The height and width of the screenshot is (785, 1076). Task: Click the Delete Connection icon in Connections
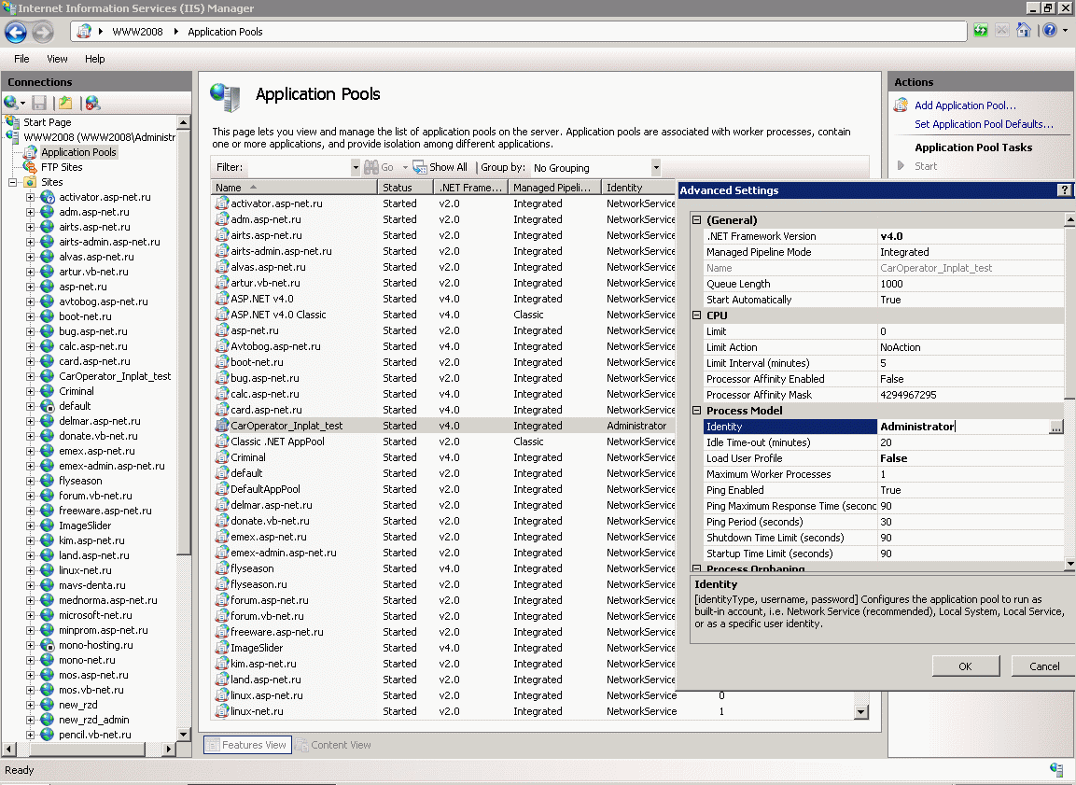click(92, 103)
